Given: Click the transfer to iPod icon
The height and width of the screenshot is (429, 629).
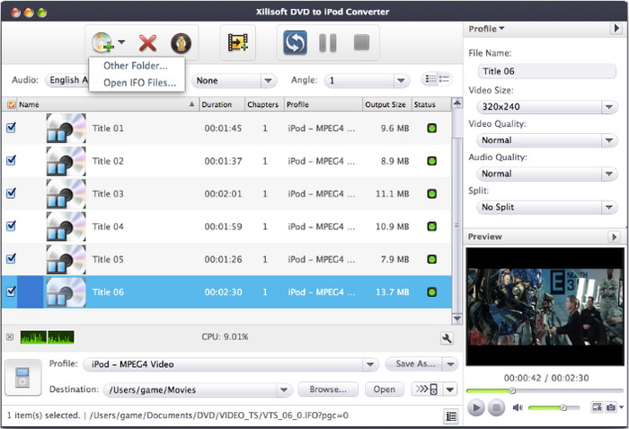Looking at the screenshot, I should click(x=427, y=389).
